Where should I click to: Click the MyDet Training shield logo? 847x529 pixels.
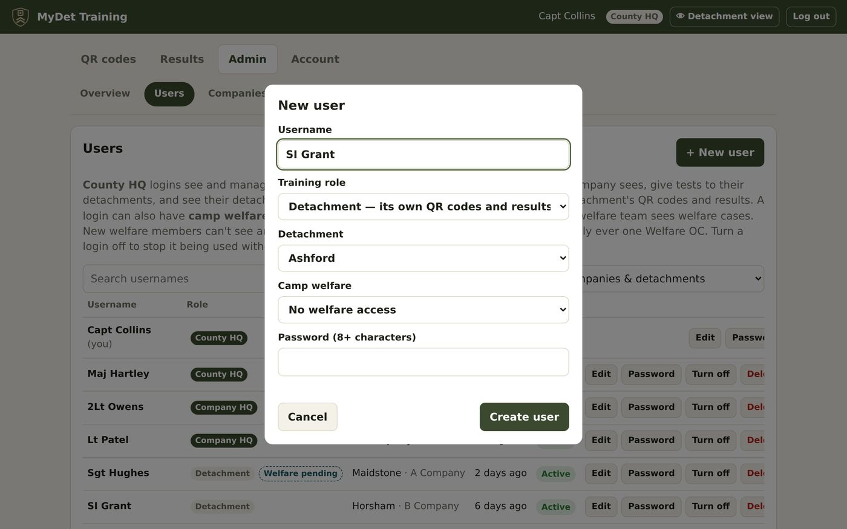pyautogui.click(x=21, y=17)
